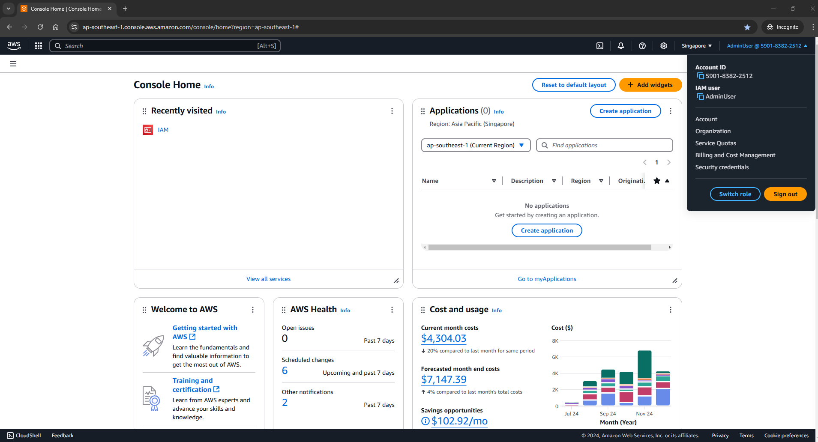818x442 pixels.
Task: Open the ap-southeast-1 Current Region dropdown
Action: 476,145
